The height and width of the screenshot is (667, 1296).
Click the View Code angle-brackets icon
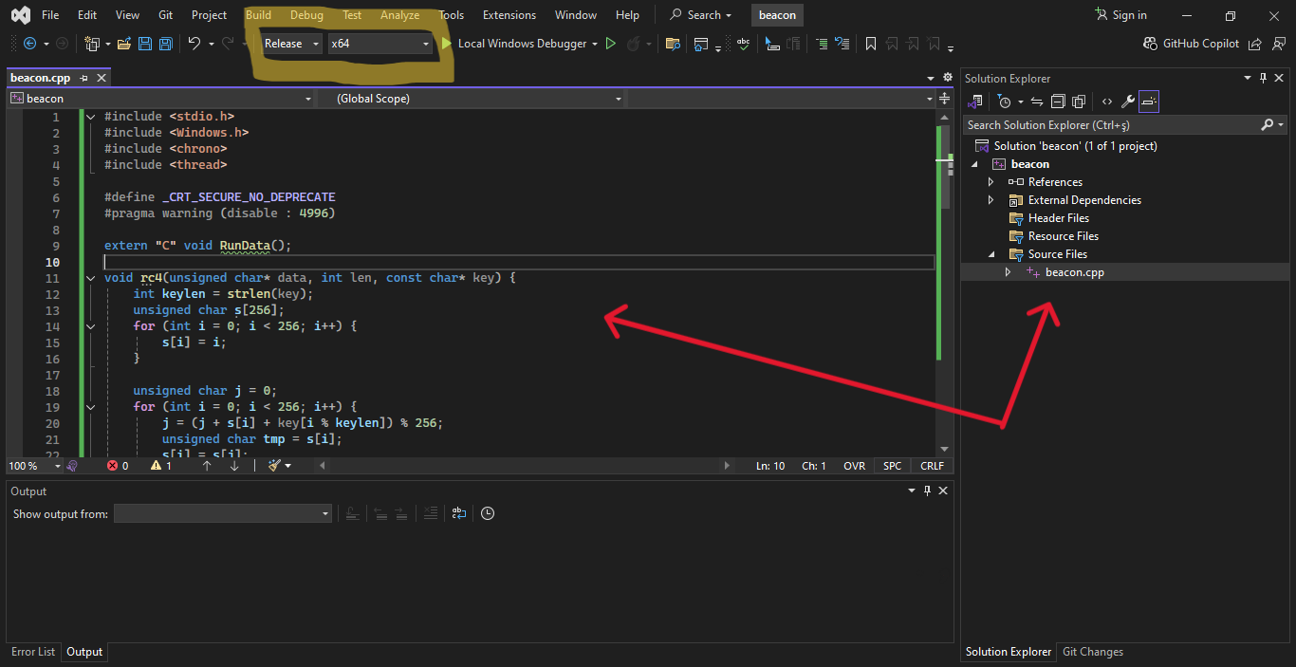coord(1106,102)
